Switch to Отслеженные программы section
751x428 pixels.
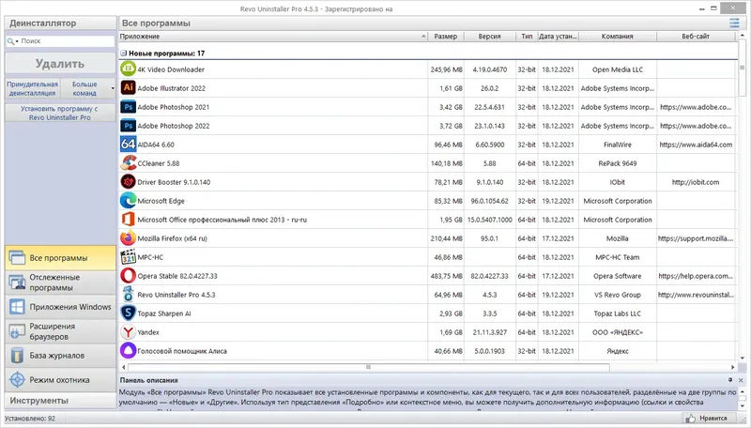(60, 283)
